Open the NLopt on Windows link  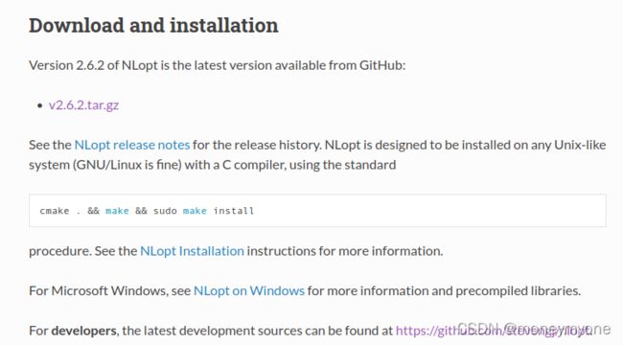pos(249,290)
